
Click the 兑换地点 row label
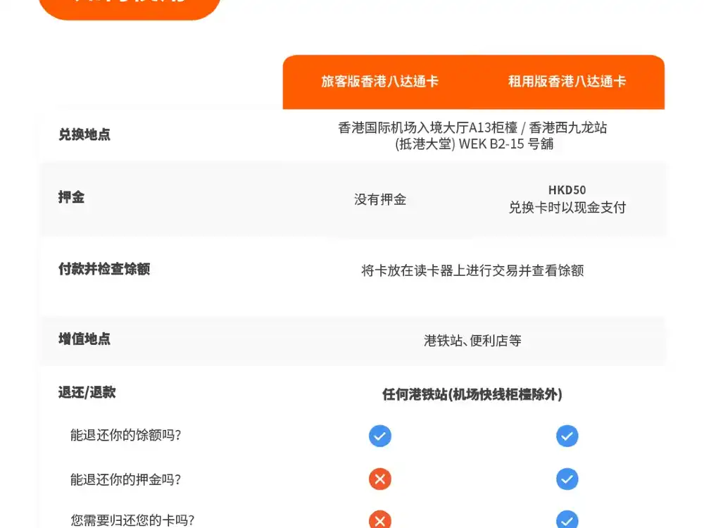click(84, 134)
